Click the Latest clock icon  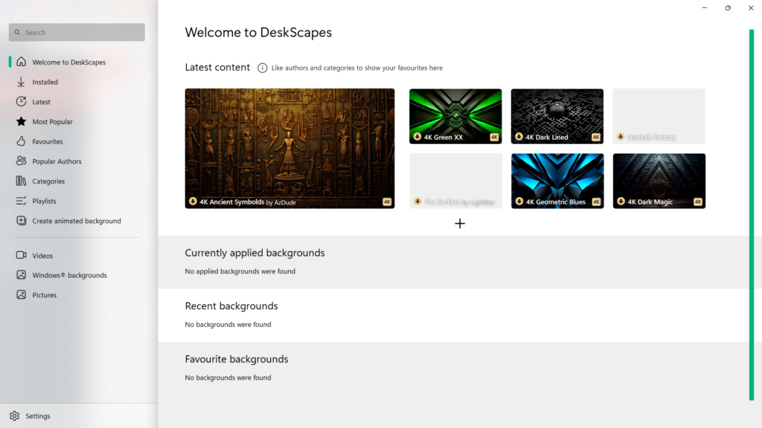coord(21,101)
